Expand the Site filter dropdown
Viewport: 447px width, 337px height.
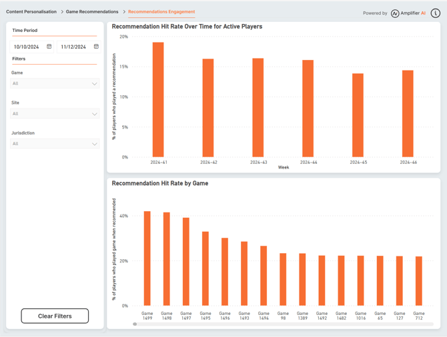[55, 114]
